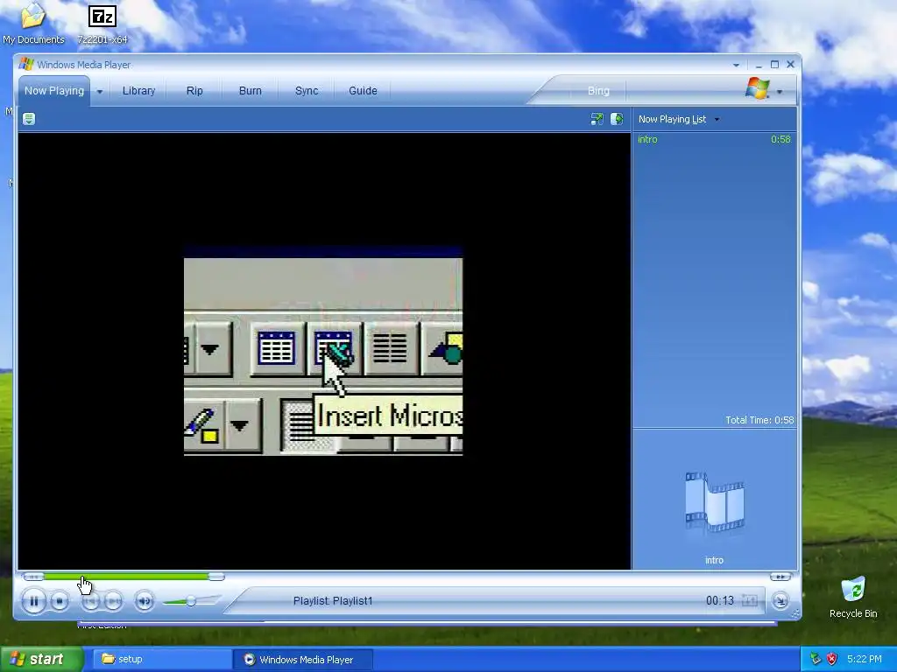Hide the playlist pane with the arrow icon
This screenshot has width=897, height=672.
617,119
